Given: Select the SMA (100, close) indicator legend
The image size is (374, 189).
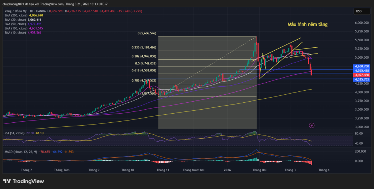Looking at the screenshot, I should click(16, 28).
